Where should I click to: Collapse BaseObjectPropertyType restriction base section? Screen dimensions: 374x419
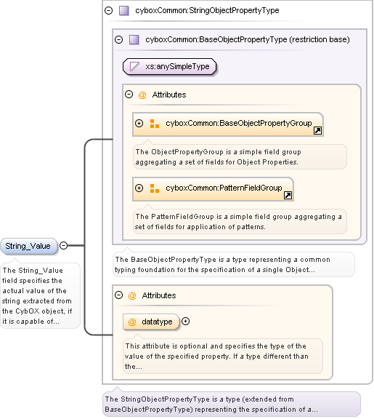[x=118, y=39]
